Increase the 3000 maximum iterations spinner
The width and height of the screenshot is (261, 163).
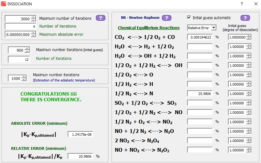click(33, 18)
